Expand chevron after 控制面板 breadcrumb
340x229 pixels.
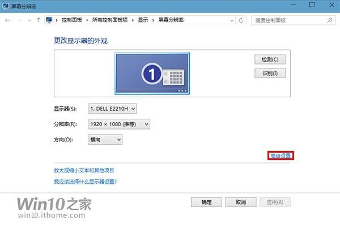tap(87, 20)
